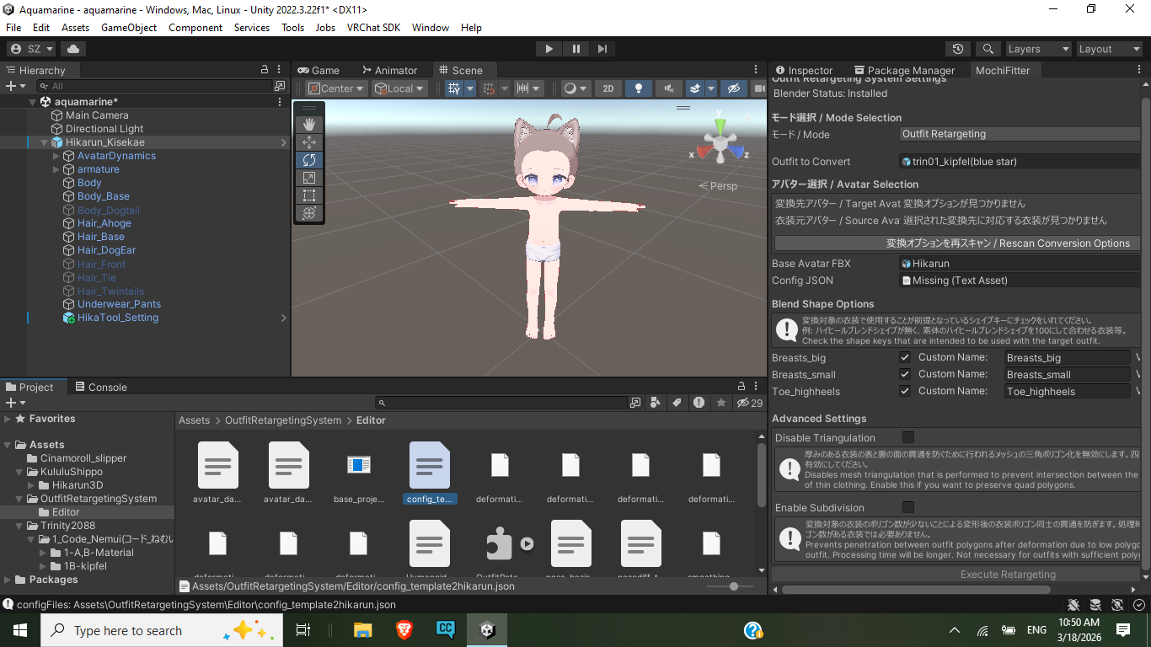The height and width of the screenshot is (647, 1151).
Task: Expand armature in Hierarchy
Action: (x=56, y=169)
